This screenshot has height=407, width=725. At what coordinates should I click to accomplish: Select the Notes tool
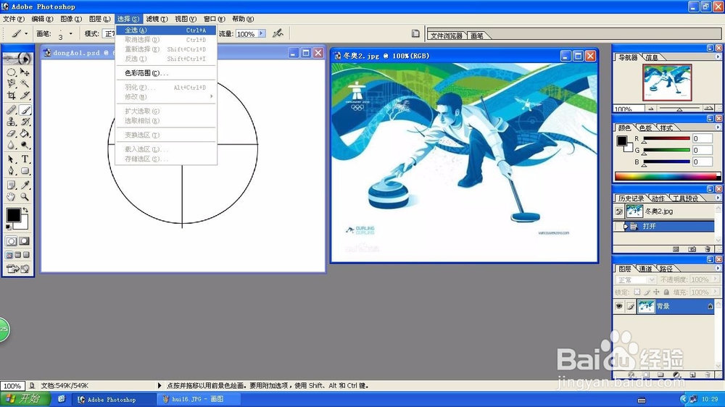point(11,185)
